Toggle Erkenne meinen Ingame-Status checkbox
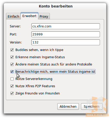The image size is (110, 118). point(12,57)
